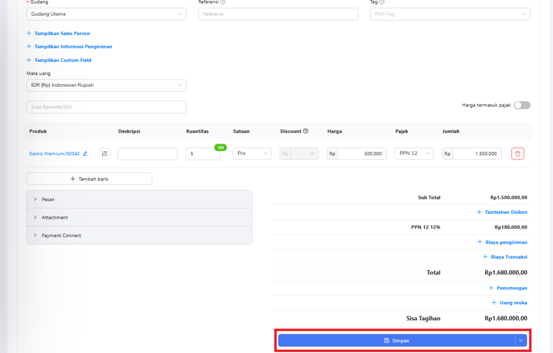Open the Pcs unit dropdown

click(x=252, y=154)
